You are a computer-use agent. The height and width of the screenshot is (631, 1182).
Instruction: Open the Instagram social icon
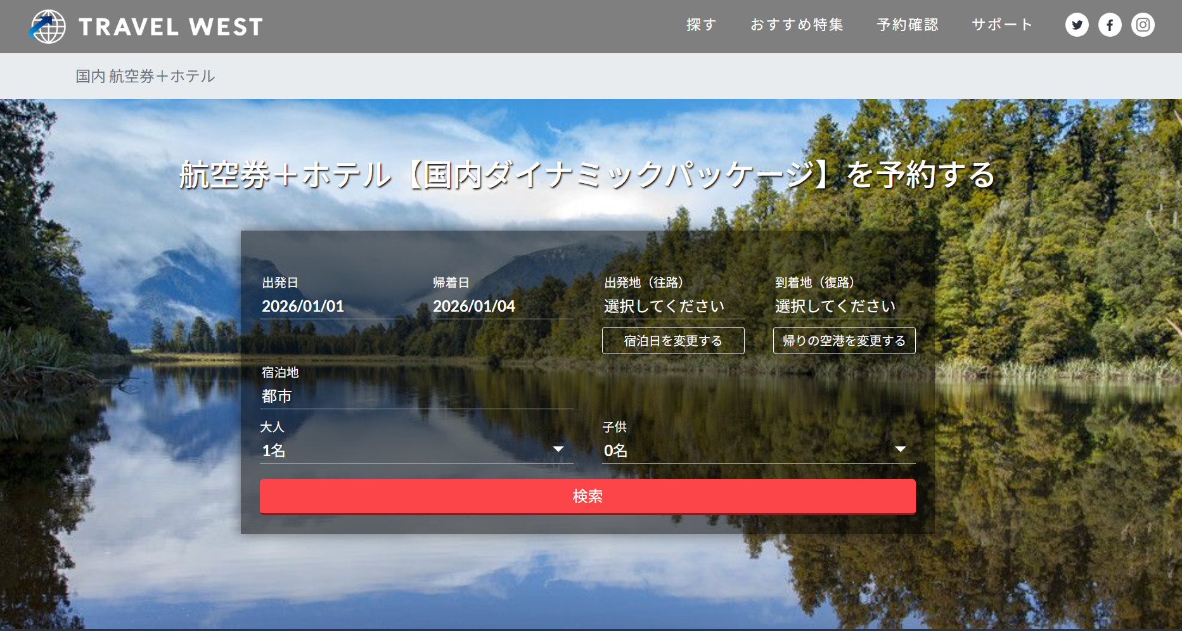pos(1143,25)
